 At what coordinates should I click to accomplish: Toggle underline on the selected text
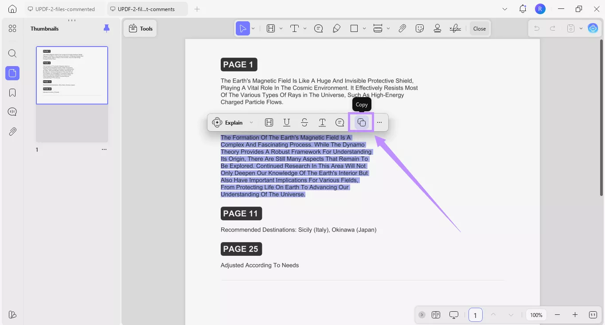(287, 122)
